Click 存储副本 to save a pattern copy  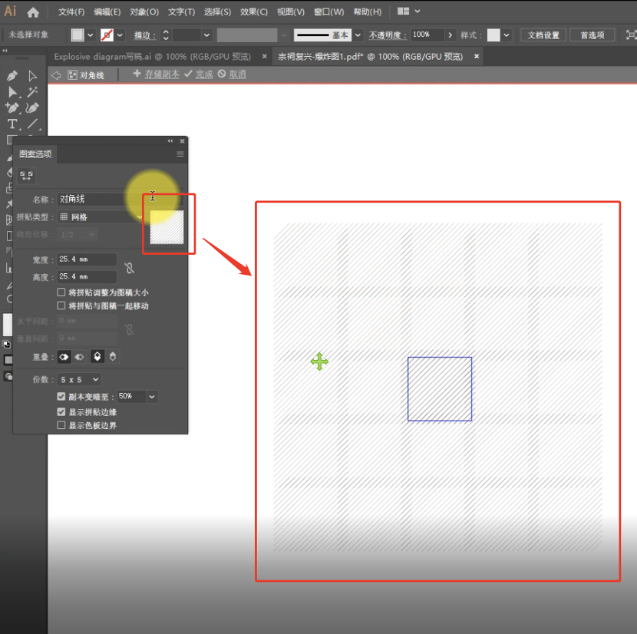pyautogui.click(x=162, y=74)
